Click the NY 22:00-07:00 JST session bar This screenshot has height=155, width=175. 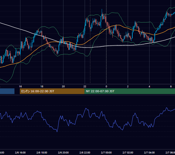pos(129,91)
